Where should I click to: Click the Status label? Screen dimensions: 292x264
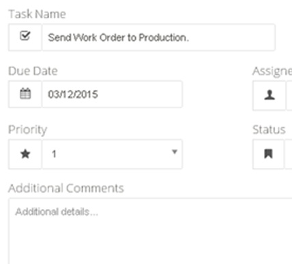pyautogui.click(x=269, y=130)
